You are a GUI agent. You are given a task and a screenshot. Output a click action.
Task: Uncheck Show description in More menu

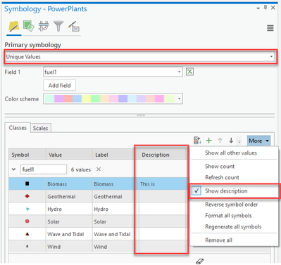[x=235, y=191]
